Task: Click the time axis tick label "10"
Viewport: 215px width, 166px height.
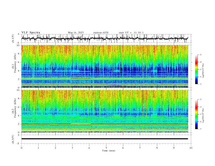Action: [x=191, y=148]
